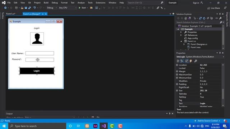This screenshot has height=129, width=230.
Task: Show Events with the lightning bolt icon
Action: tap(191, 61)
